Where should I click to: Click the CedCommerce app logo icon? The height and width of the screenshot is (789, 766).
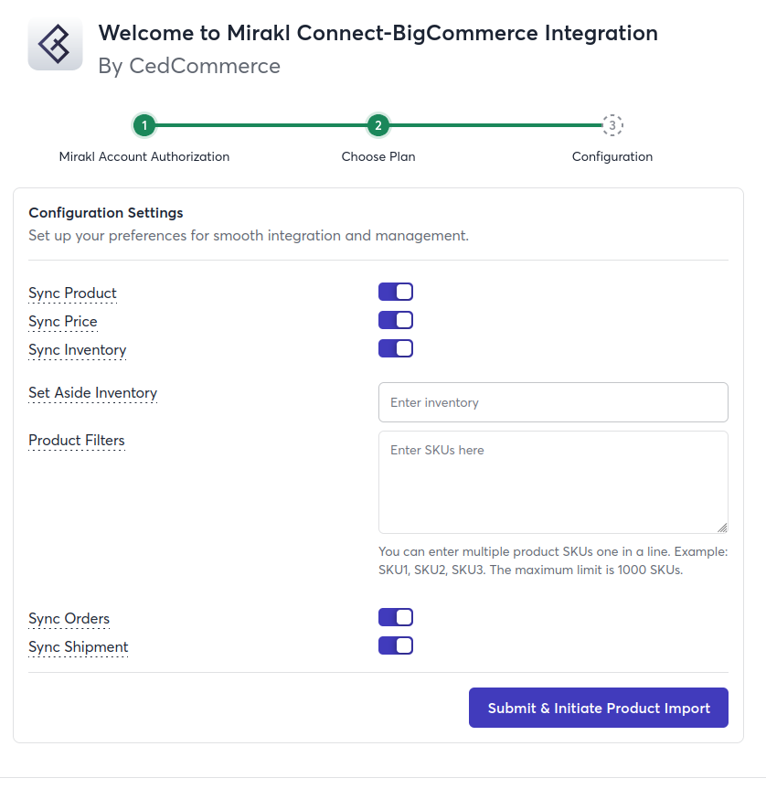[56, 44]
